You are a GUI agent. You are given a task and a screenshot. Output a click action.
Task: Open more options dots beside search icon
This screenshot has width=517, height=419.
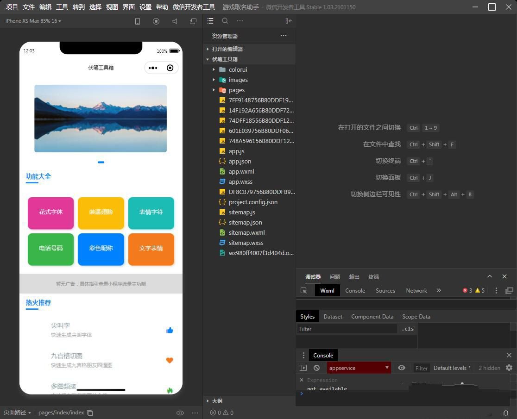click(240, 21)
